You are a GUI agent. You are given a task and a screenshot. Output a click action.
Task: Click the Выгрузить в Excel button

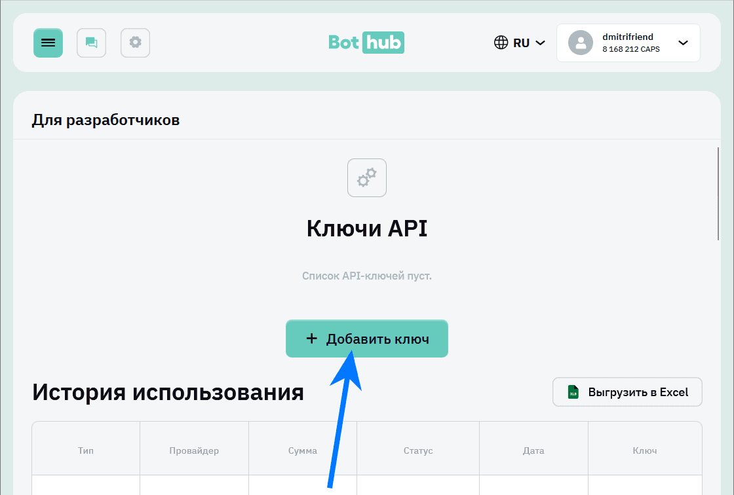(627, 392)
